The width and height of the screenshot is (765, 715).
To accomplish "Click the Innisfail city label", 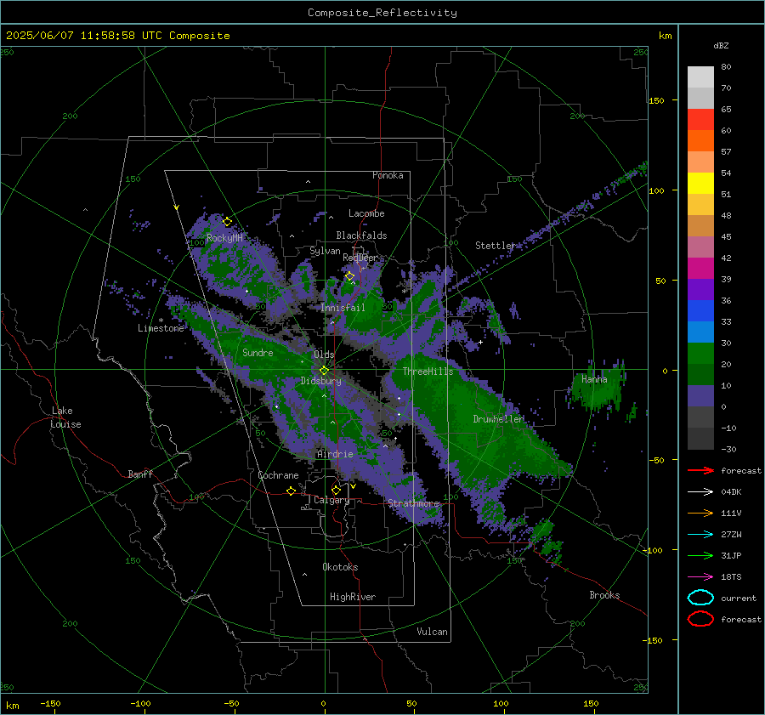I will pyautogui.click(x=343, y=308).
